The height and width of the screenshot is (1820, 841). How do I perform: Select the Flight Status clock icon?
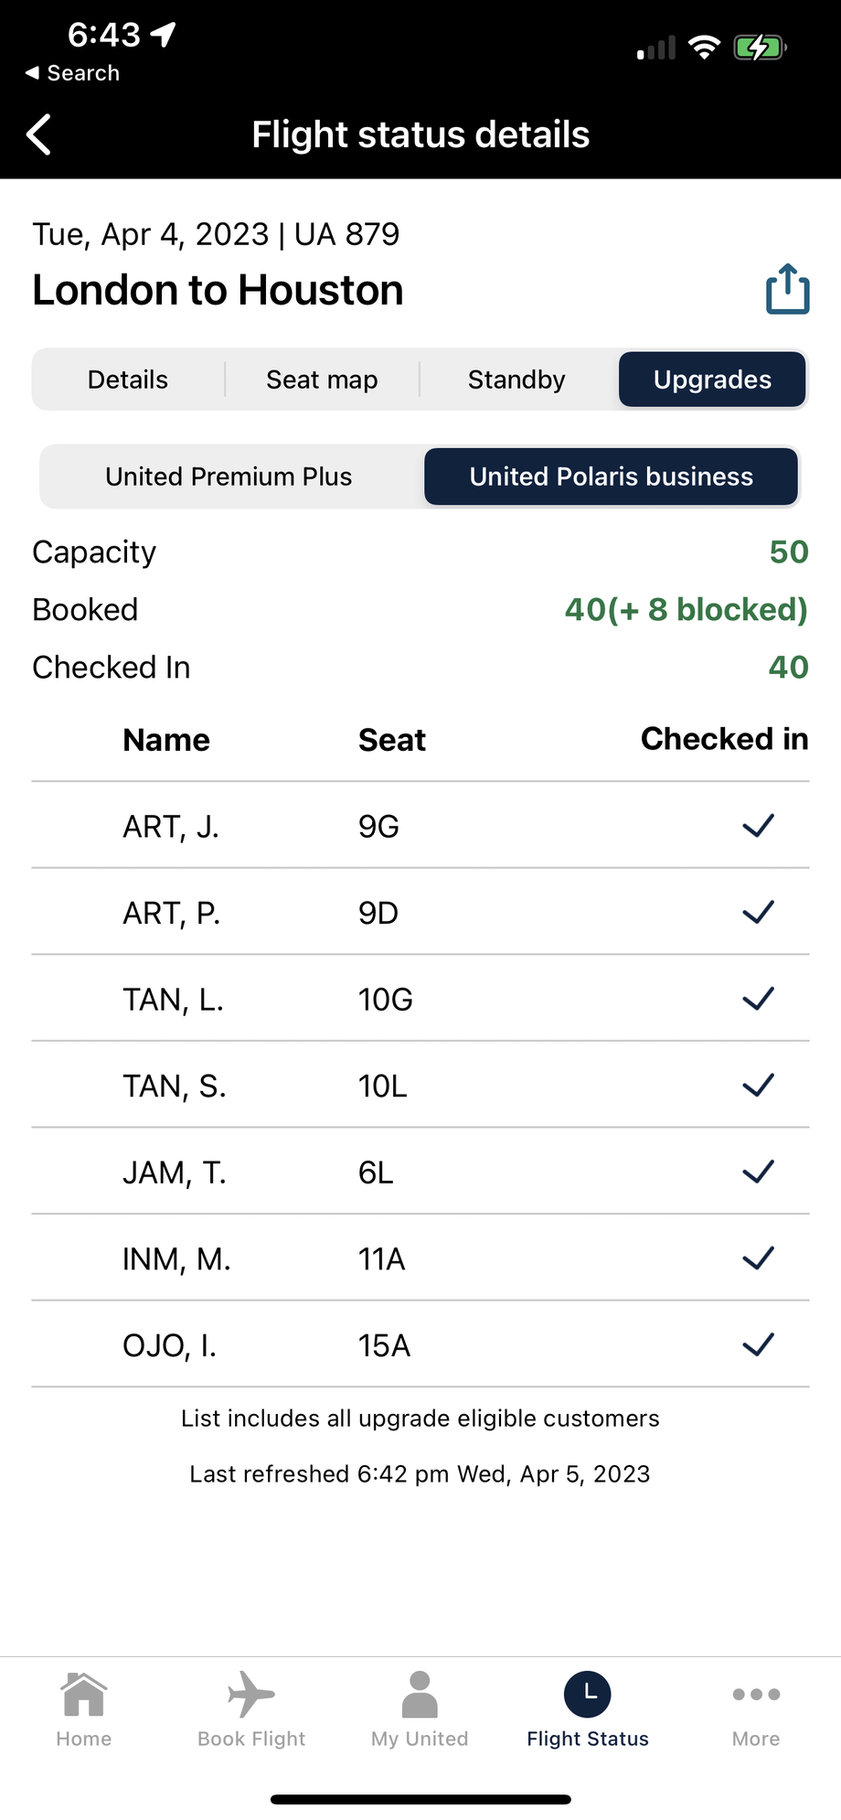(588, 1694)
